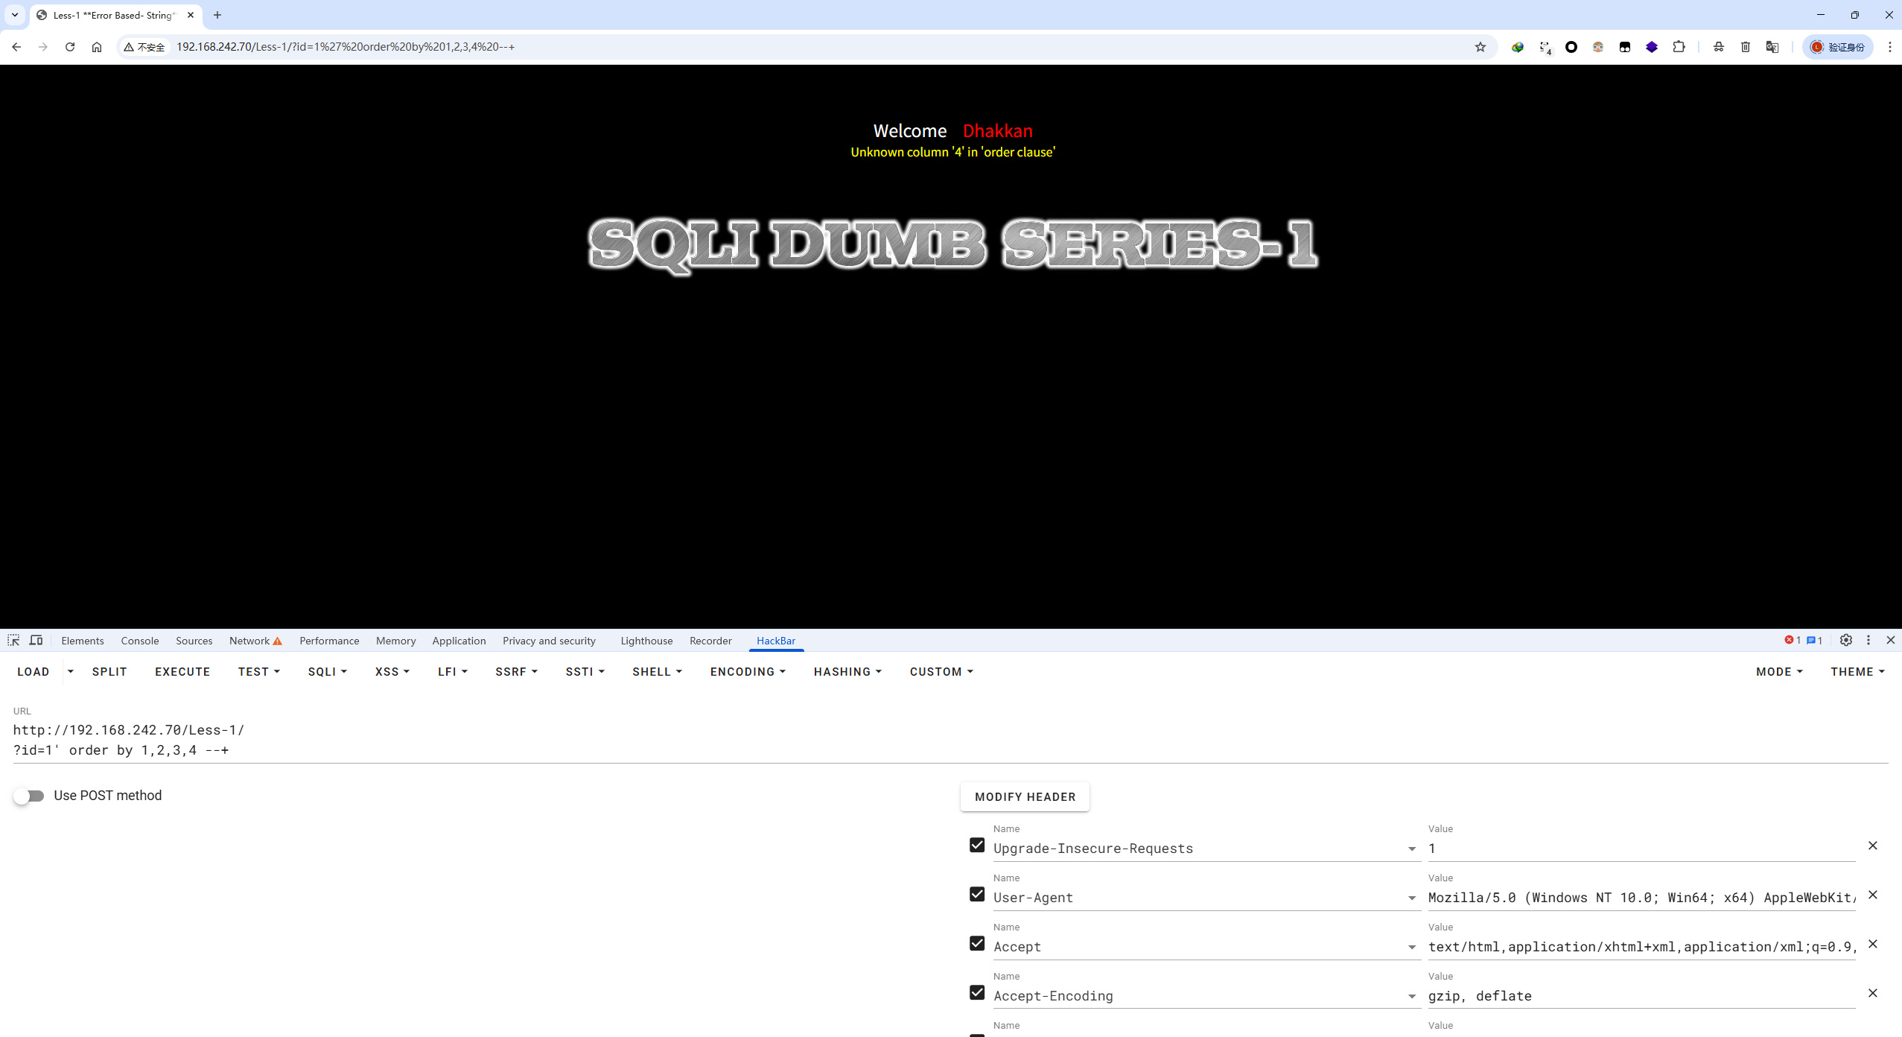
Task: Open DevTools settings gear
Action: click(1846, 641)
